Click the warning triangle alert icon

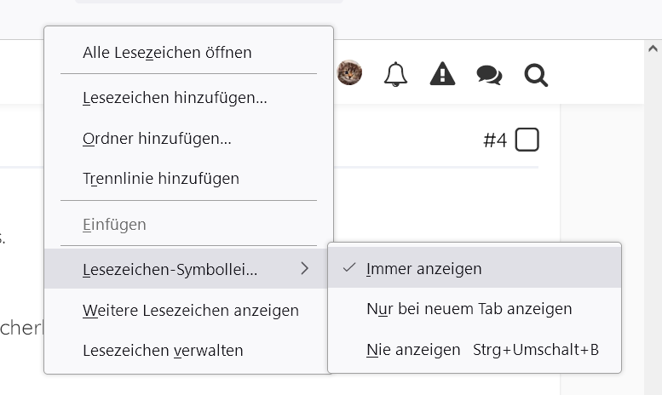pyautogui.click(x=442, y=75)
